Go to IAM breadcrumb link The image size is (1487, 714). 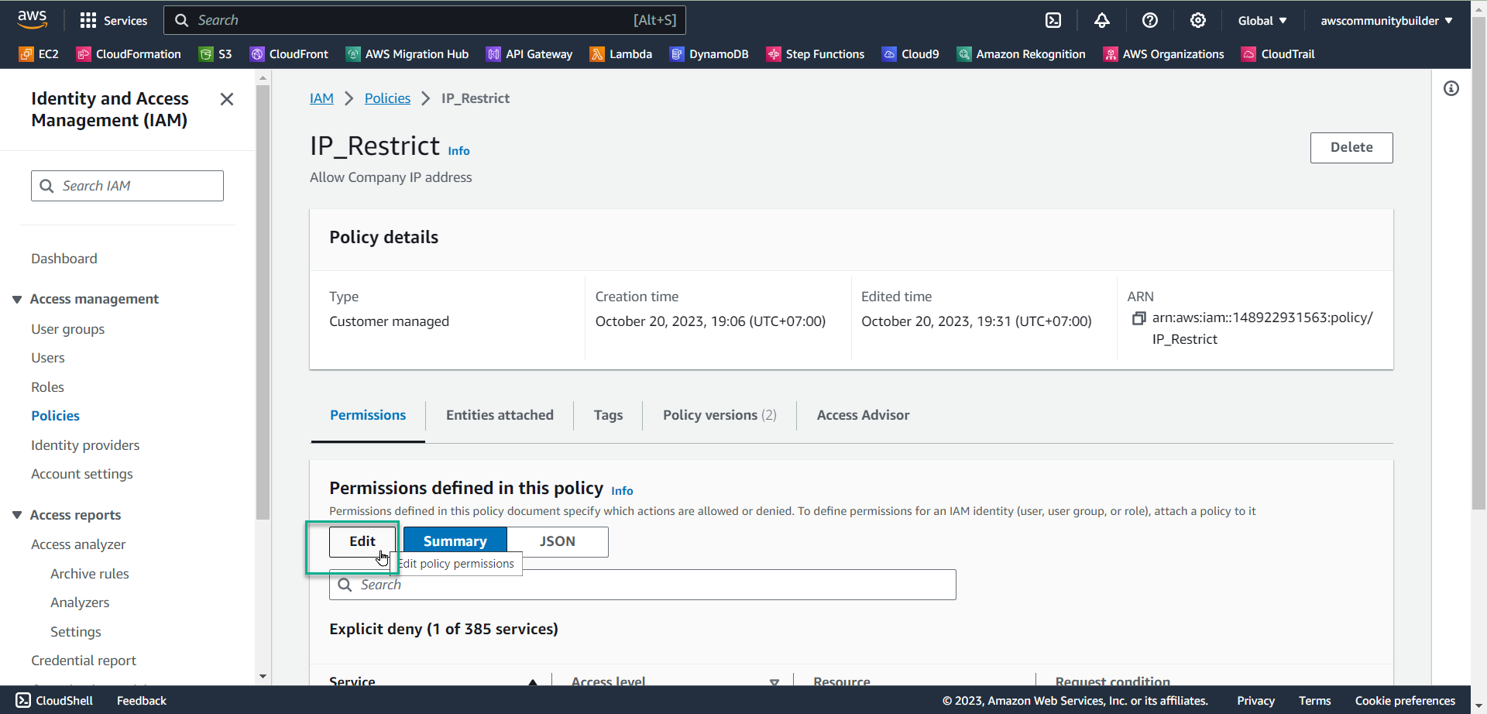321,98
